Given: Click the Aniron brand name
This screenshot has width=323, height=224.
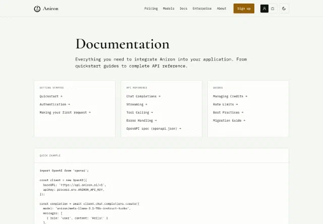Looking at the screenshot, I should (x=50, y=9).
